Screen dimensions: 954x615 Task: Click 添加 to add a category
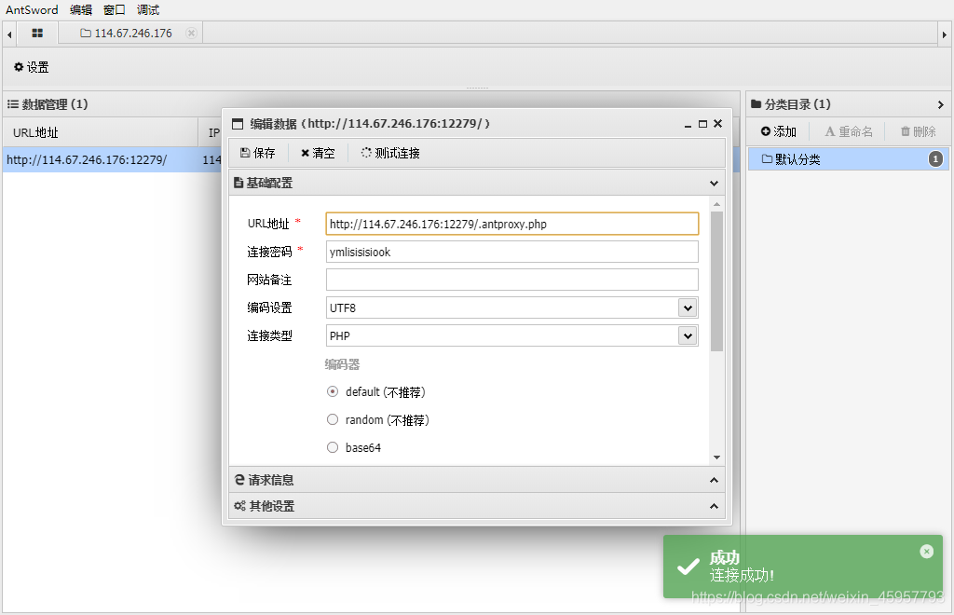779,131
